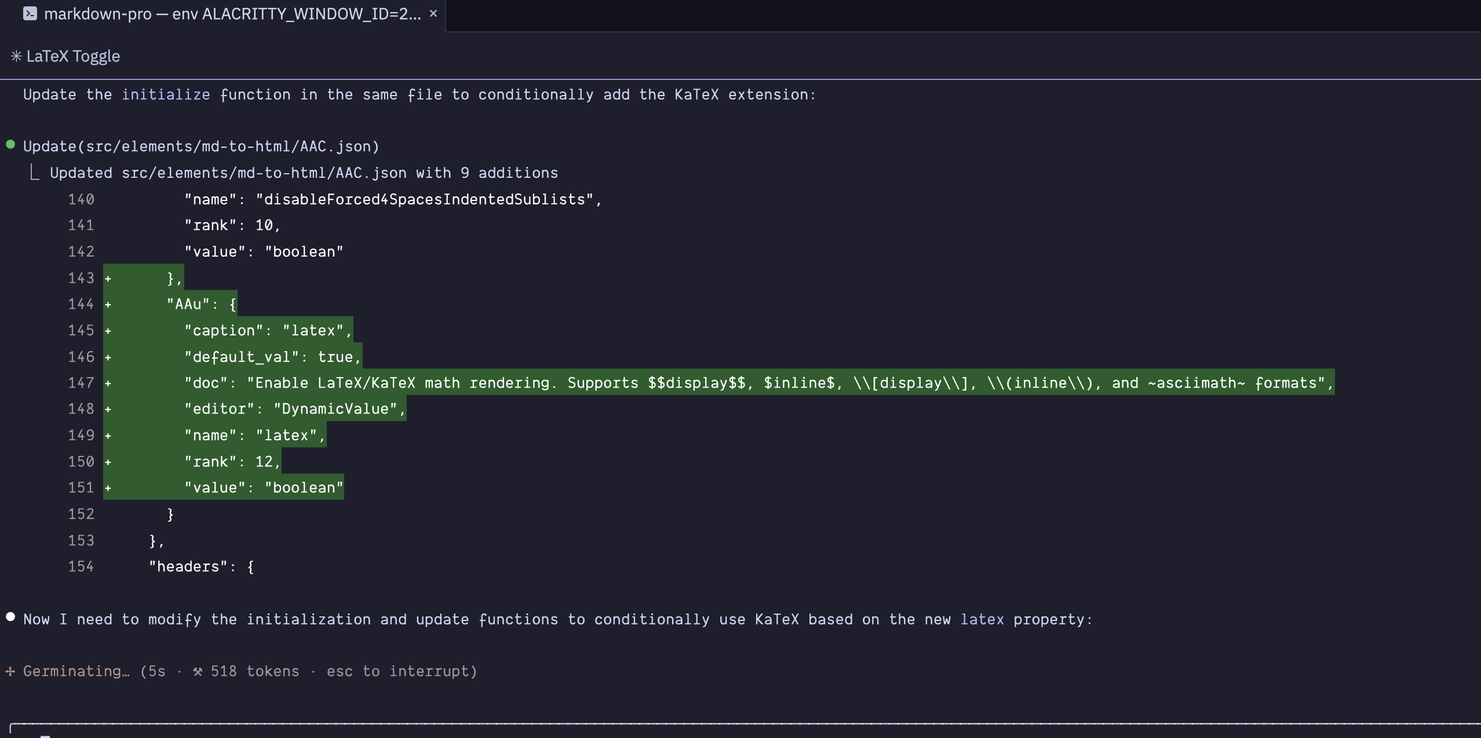Click the green status dot beside Update
The width and height of the screenshot is (1481, 738).
10,144
